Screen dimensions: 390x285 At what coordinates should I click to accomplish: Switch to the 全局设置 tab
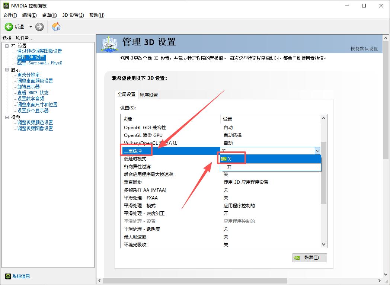tap(127, 95)
